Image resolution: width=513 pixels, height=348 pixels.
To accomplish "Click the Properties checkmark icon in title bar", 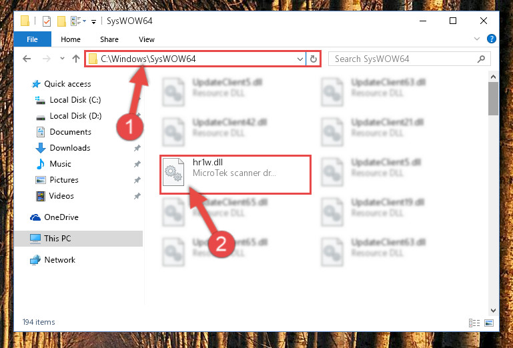I will point(47,21).
